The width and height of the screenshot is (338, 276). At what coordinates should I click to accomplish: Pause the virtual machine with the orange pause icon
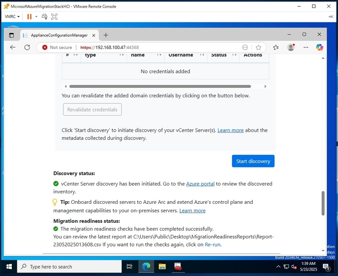[29, 16]
